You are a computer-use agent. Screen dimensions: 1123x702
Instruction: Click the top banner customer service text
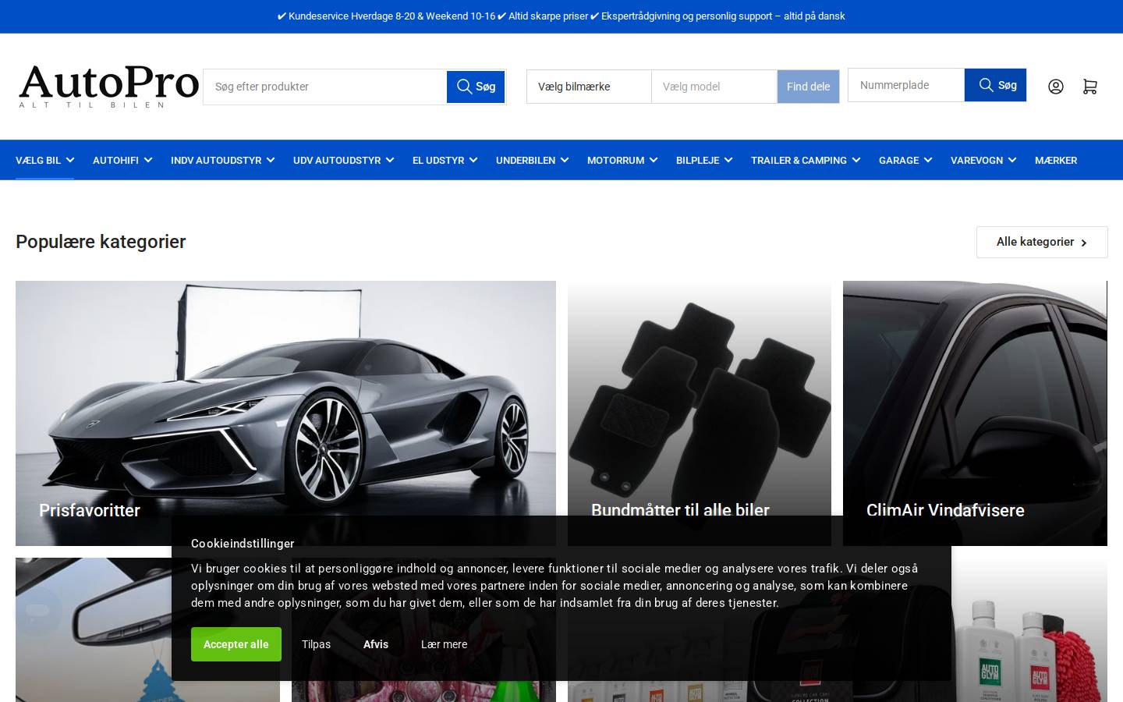pyautogui.click(x=561, y=16)
